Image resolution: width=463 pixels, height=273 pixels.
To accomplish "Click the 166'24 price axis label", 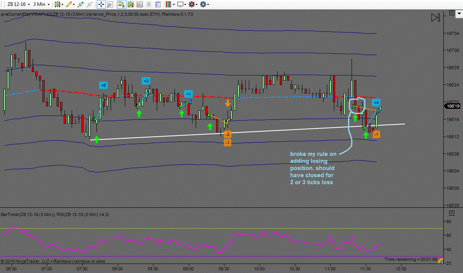I will point(453,85).
